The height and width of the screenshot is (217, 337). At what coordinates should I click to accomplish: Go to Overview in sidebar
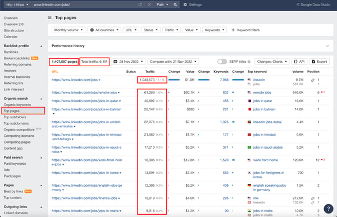coord(11,18)
